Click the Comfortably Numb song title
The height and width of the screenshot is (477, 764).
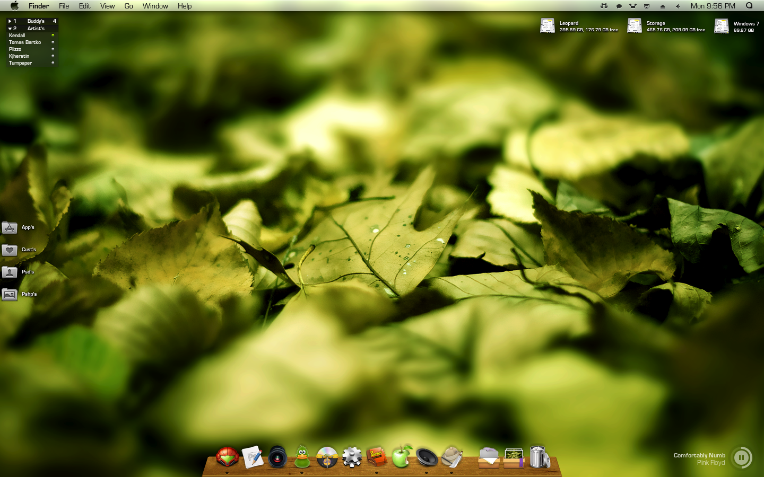coord(699,455)
